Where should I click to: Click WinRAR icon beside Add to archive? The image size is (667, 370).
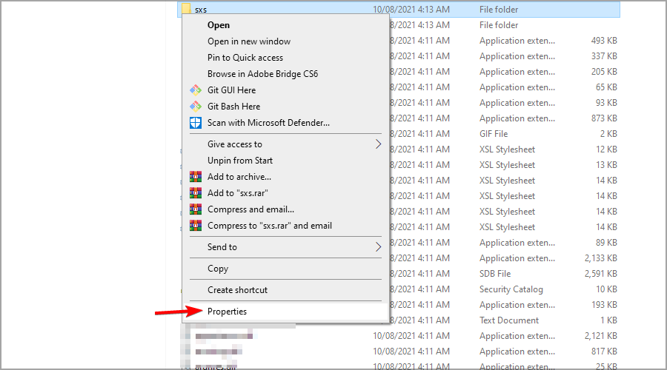(x=196, y=177)
